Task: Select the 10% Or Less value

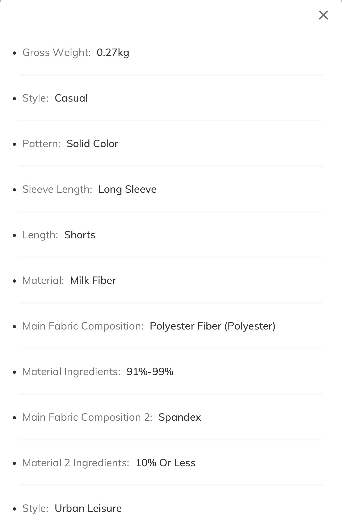Action: point(165,463)
